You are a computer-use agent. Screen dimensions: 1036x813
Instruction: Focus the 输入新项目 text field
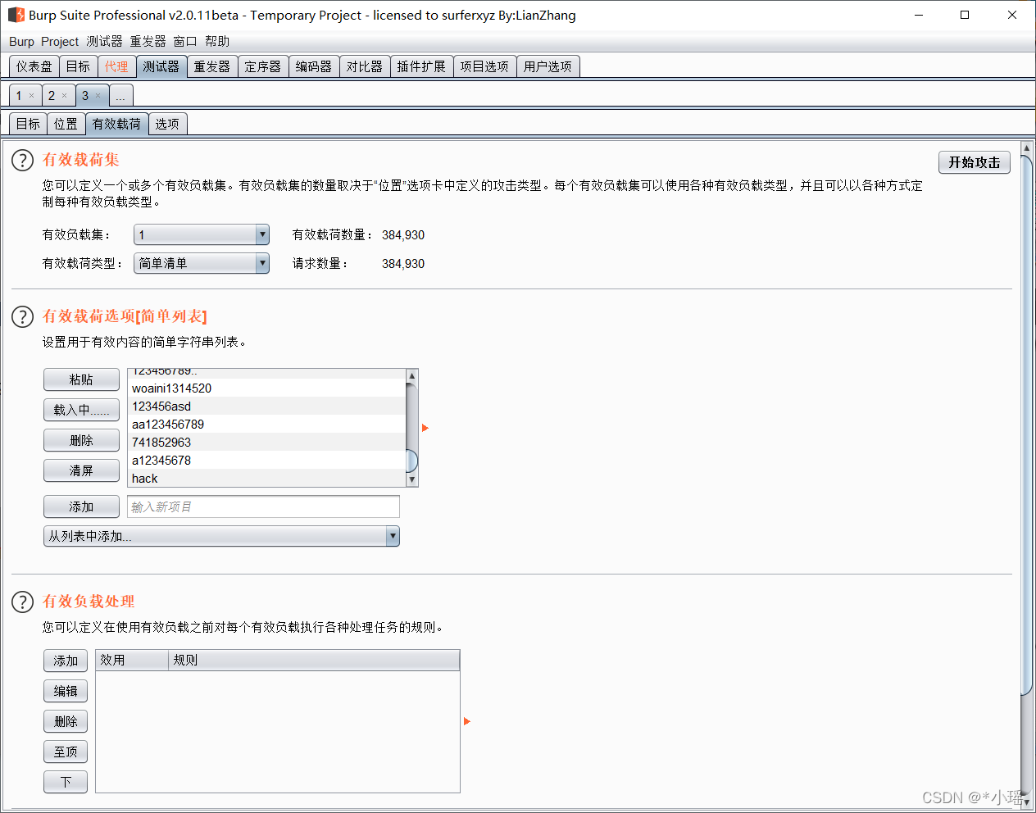tap(263, 506)
